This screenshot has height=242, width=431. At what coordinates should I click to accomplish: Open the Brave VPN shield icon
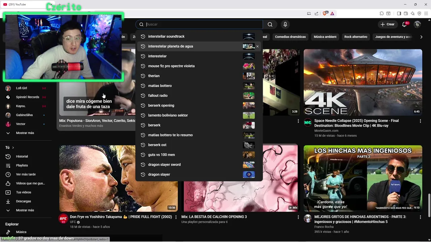tap(419, 13)
